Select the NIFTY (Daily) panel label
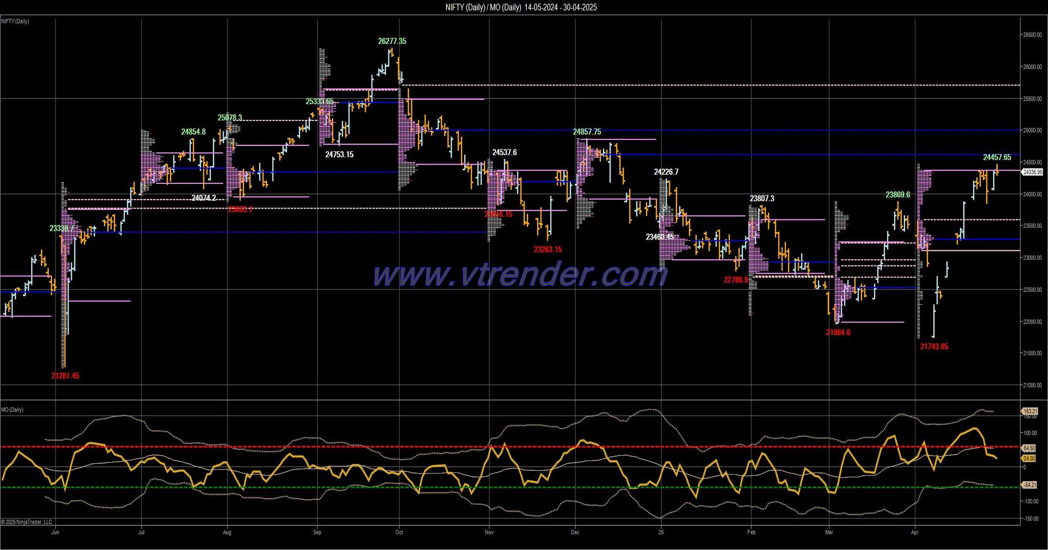Screen dimensions: 1048x550 pos(15,21)
